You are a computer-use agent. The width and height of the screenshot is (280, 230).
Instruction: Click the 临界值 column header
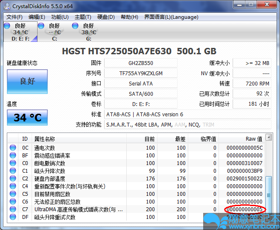(204, 139)
